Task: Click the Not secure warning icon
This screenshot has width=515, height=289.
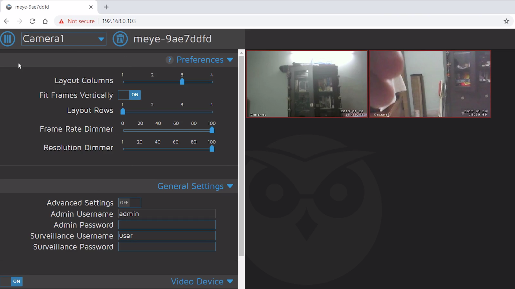Action: coord(61,21)
